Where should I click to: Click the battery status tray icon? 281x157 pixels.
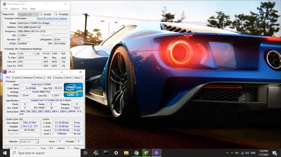point(237,153)
